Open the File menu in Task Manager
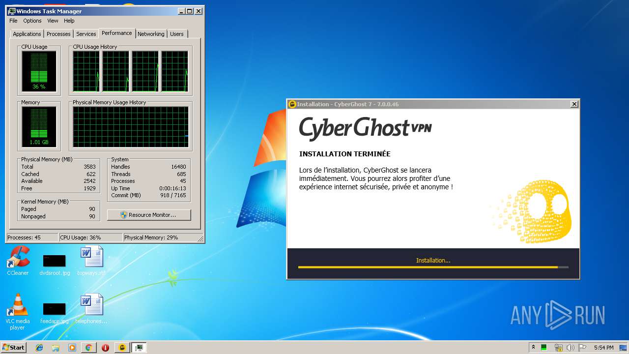Image resolution: width=629 pixels, height=354 pixels. pos(13,21)
